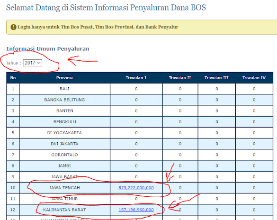277x220 pixels.
Task: Select the BANGKA BELITUNG province cell
Action: pos(65,100)
